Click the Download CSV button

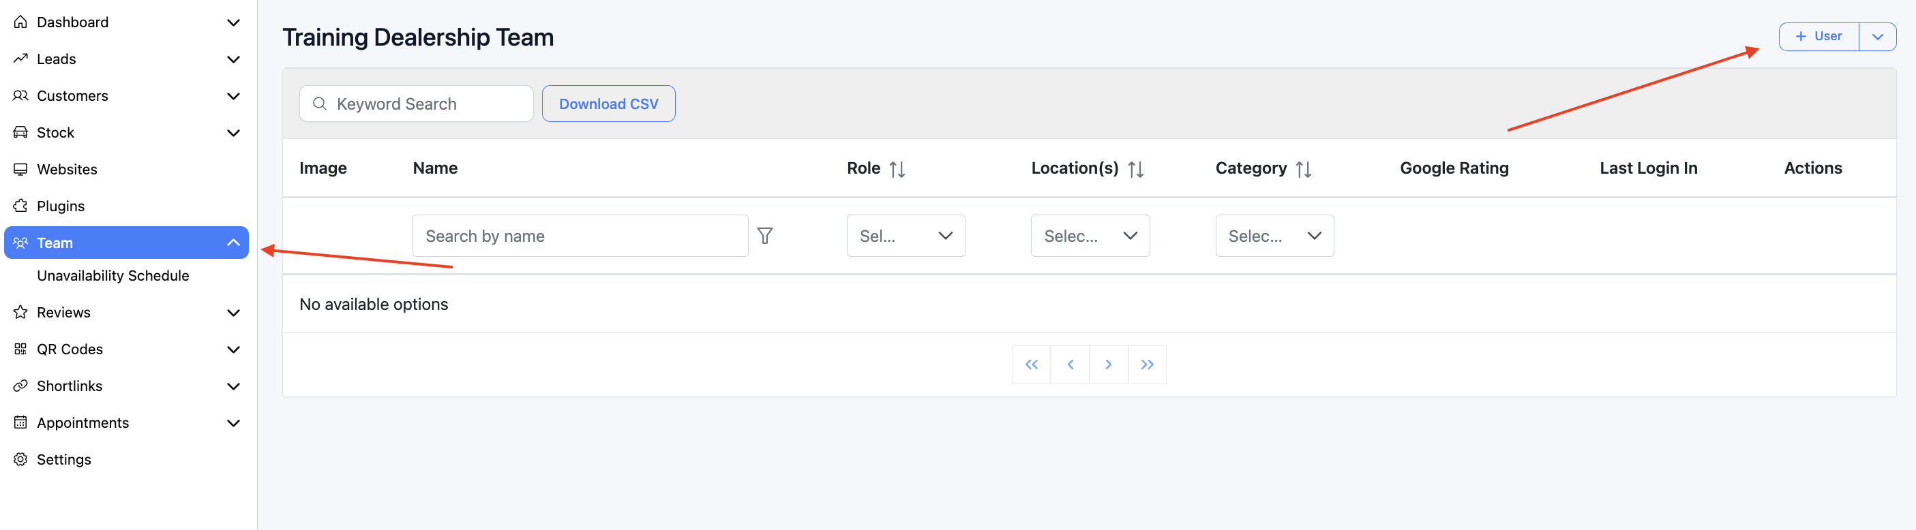tap(608, 104)
